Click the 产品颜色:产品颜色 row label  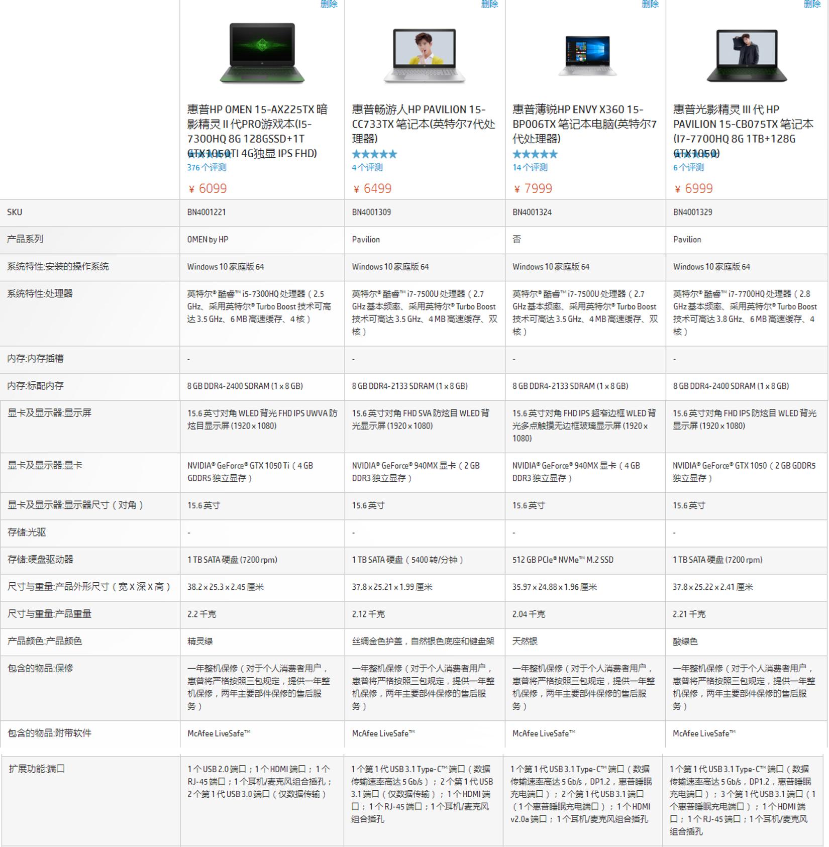point(45,641)
